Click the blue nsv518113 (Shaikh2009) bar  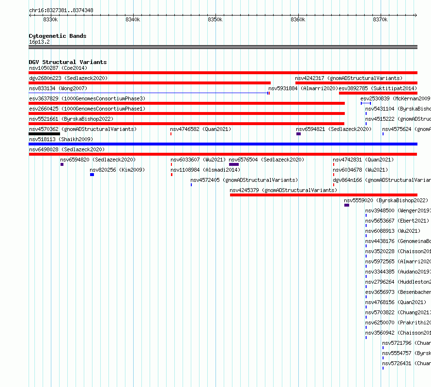click(223, 144)
